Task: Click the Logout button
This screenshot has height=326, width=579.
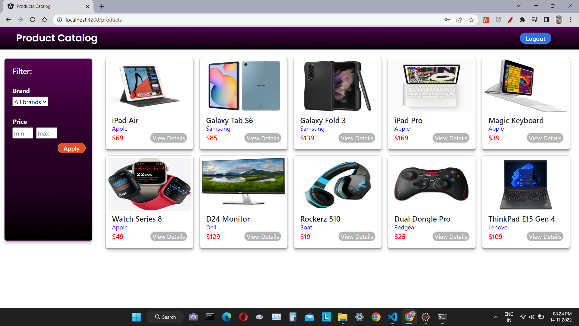Action: click(535, 39)
